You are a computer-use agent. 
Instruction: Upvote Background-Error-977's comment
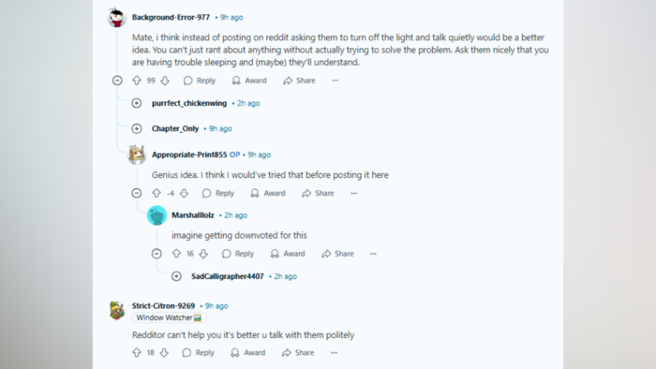coord(137,81)
